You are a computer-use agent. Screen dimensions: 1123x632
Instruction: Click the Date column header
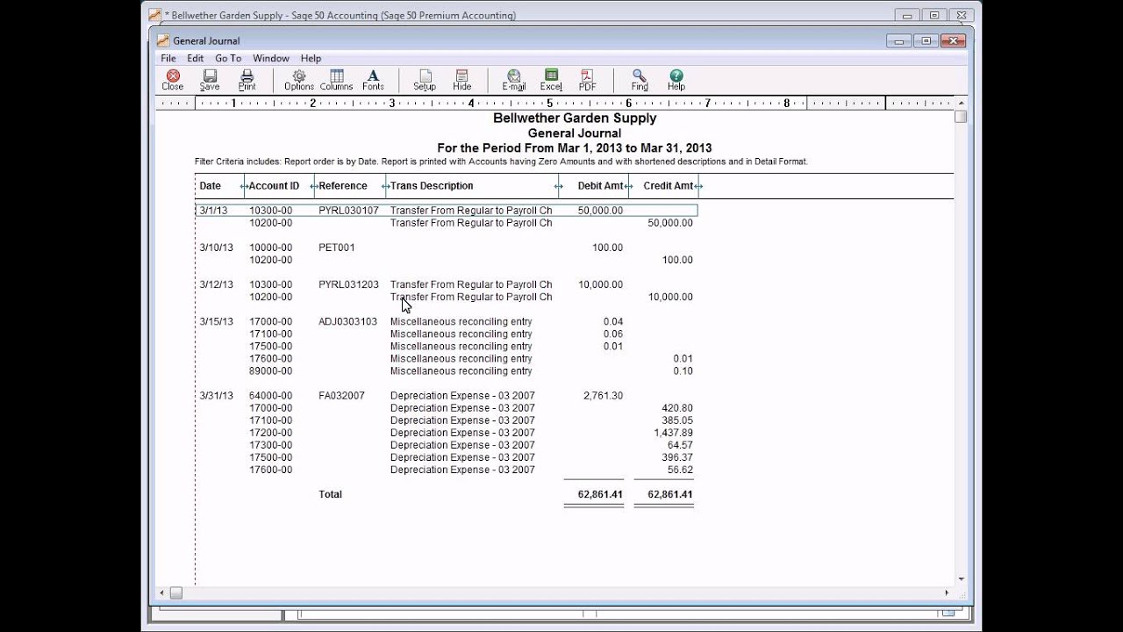point(211,186)
